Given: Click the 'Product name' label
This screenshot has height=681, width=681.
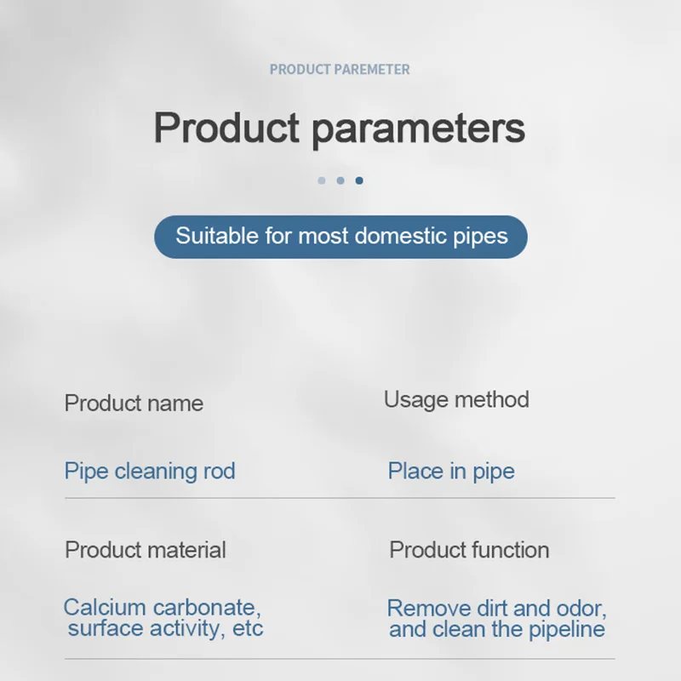Looking at the screenshot, I should tap(134, 403).
